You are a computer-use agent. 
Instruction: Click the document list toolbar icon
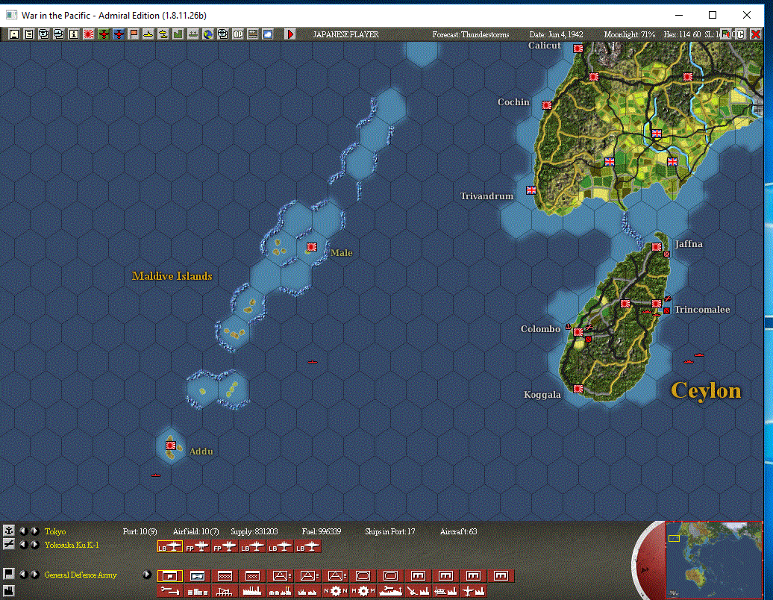tap(28, 34)
